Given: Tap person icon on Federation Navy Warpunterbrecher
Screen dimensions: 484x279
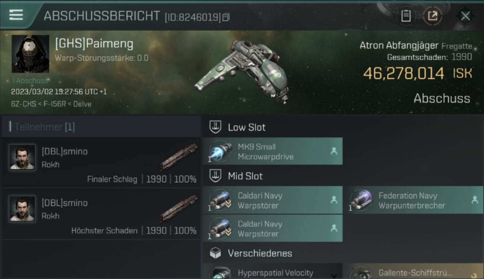Looking at the screenshot, I should coord(475,200).
